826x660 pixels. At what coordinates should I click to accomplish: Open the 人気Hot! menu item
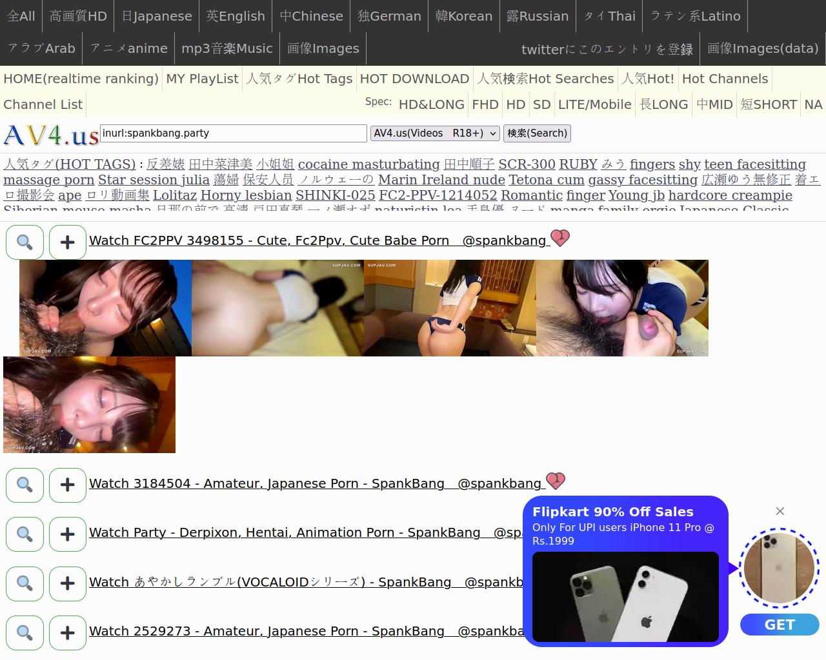pos(648,79)
